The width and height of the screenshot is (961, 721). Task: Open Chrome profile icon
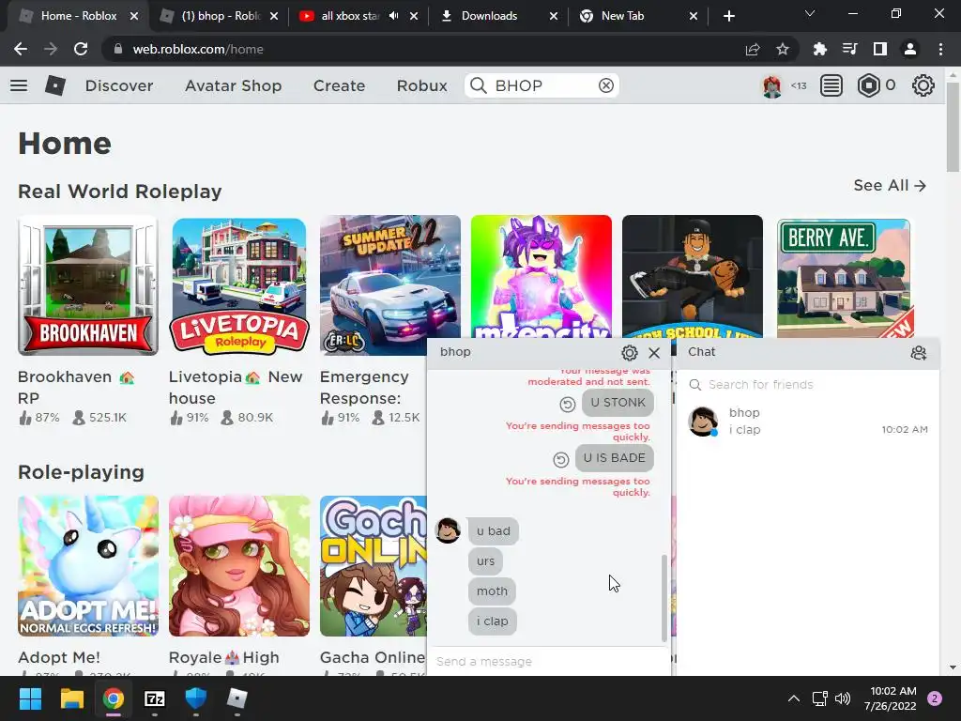coord(910,49)
